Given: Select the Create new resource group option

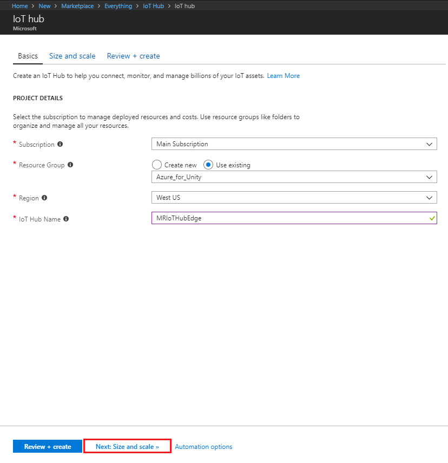Looking at the screenshot, I should [156, 165].
